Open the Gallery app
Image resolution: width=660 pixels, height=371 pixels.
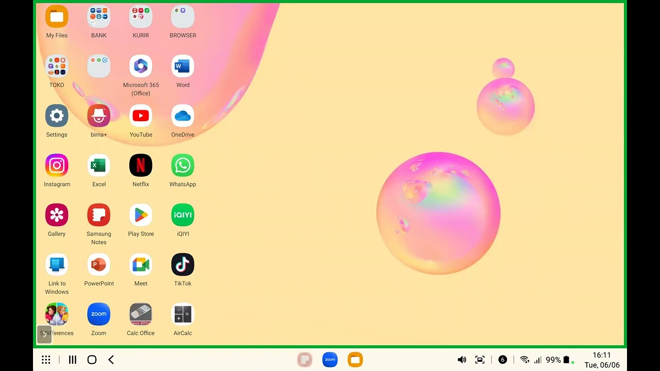(x=57, y=215)
